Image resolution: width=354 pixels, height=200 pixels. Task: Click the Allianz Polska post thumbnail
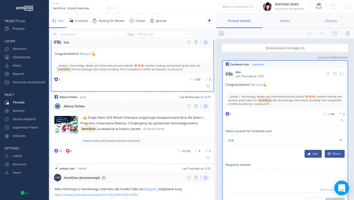tap(66, 125)
